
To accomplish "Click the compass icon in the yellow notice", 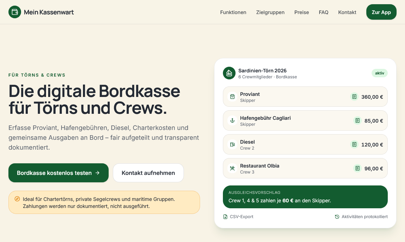I will tap(17, 199).
